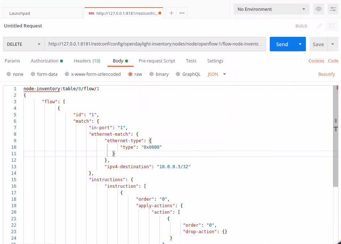Click the three-dots tab options icon
The width and height of the screenshot is (341, 244).
click(182, 13)
